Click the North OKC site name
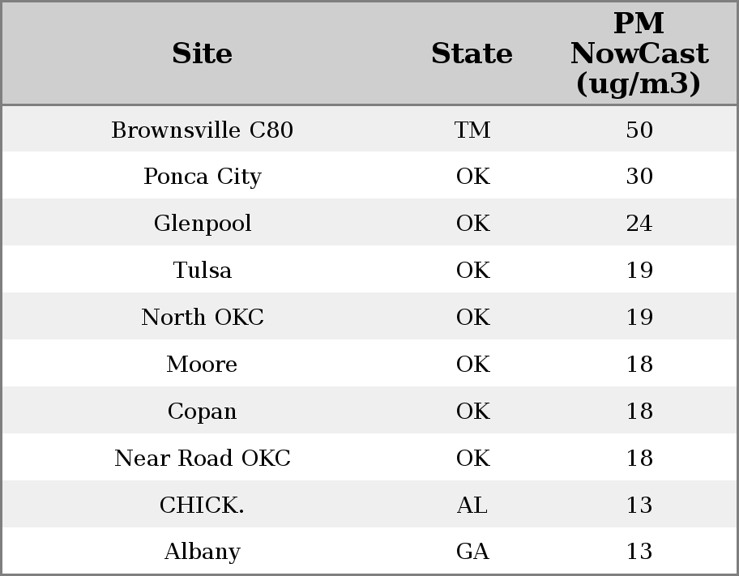Viewport: 739px width, 576px height. point(203,318)
